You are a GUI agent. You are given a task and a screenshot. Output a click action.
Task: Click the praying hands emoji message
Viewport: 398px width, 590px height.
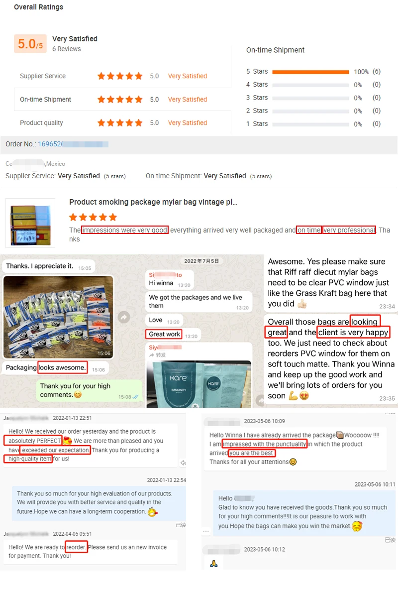214,563
